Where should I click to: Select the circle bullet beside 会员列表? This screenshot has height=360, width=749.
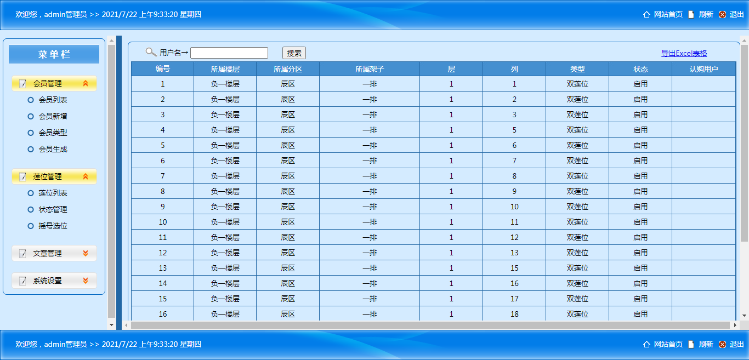(x=31, y=100)
